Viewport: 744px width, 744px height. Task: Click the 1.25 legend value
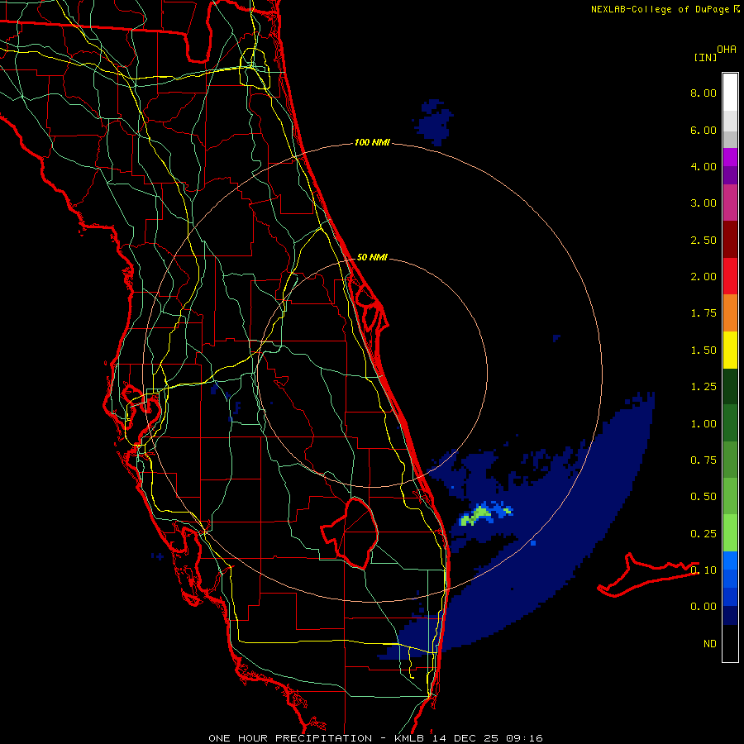click(x=703, y=387)
